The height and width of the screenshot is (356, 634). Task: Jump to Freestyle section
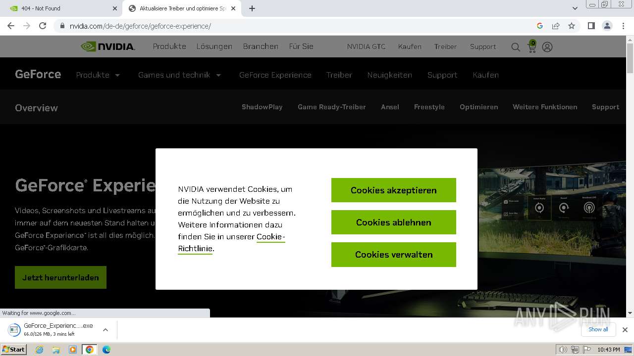coord(429,107)
